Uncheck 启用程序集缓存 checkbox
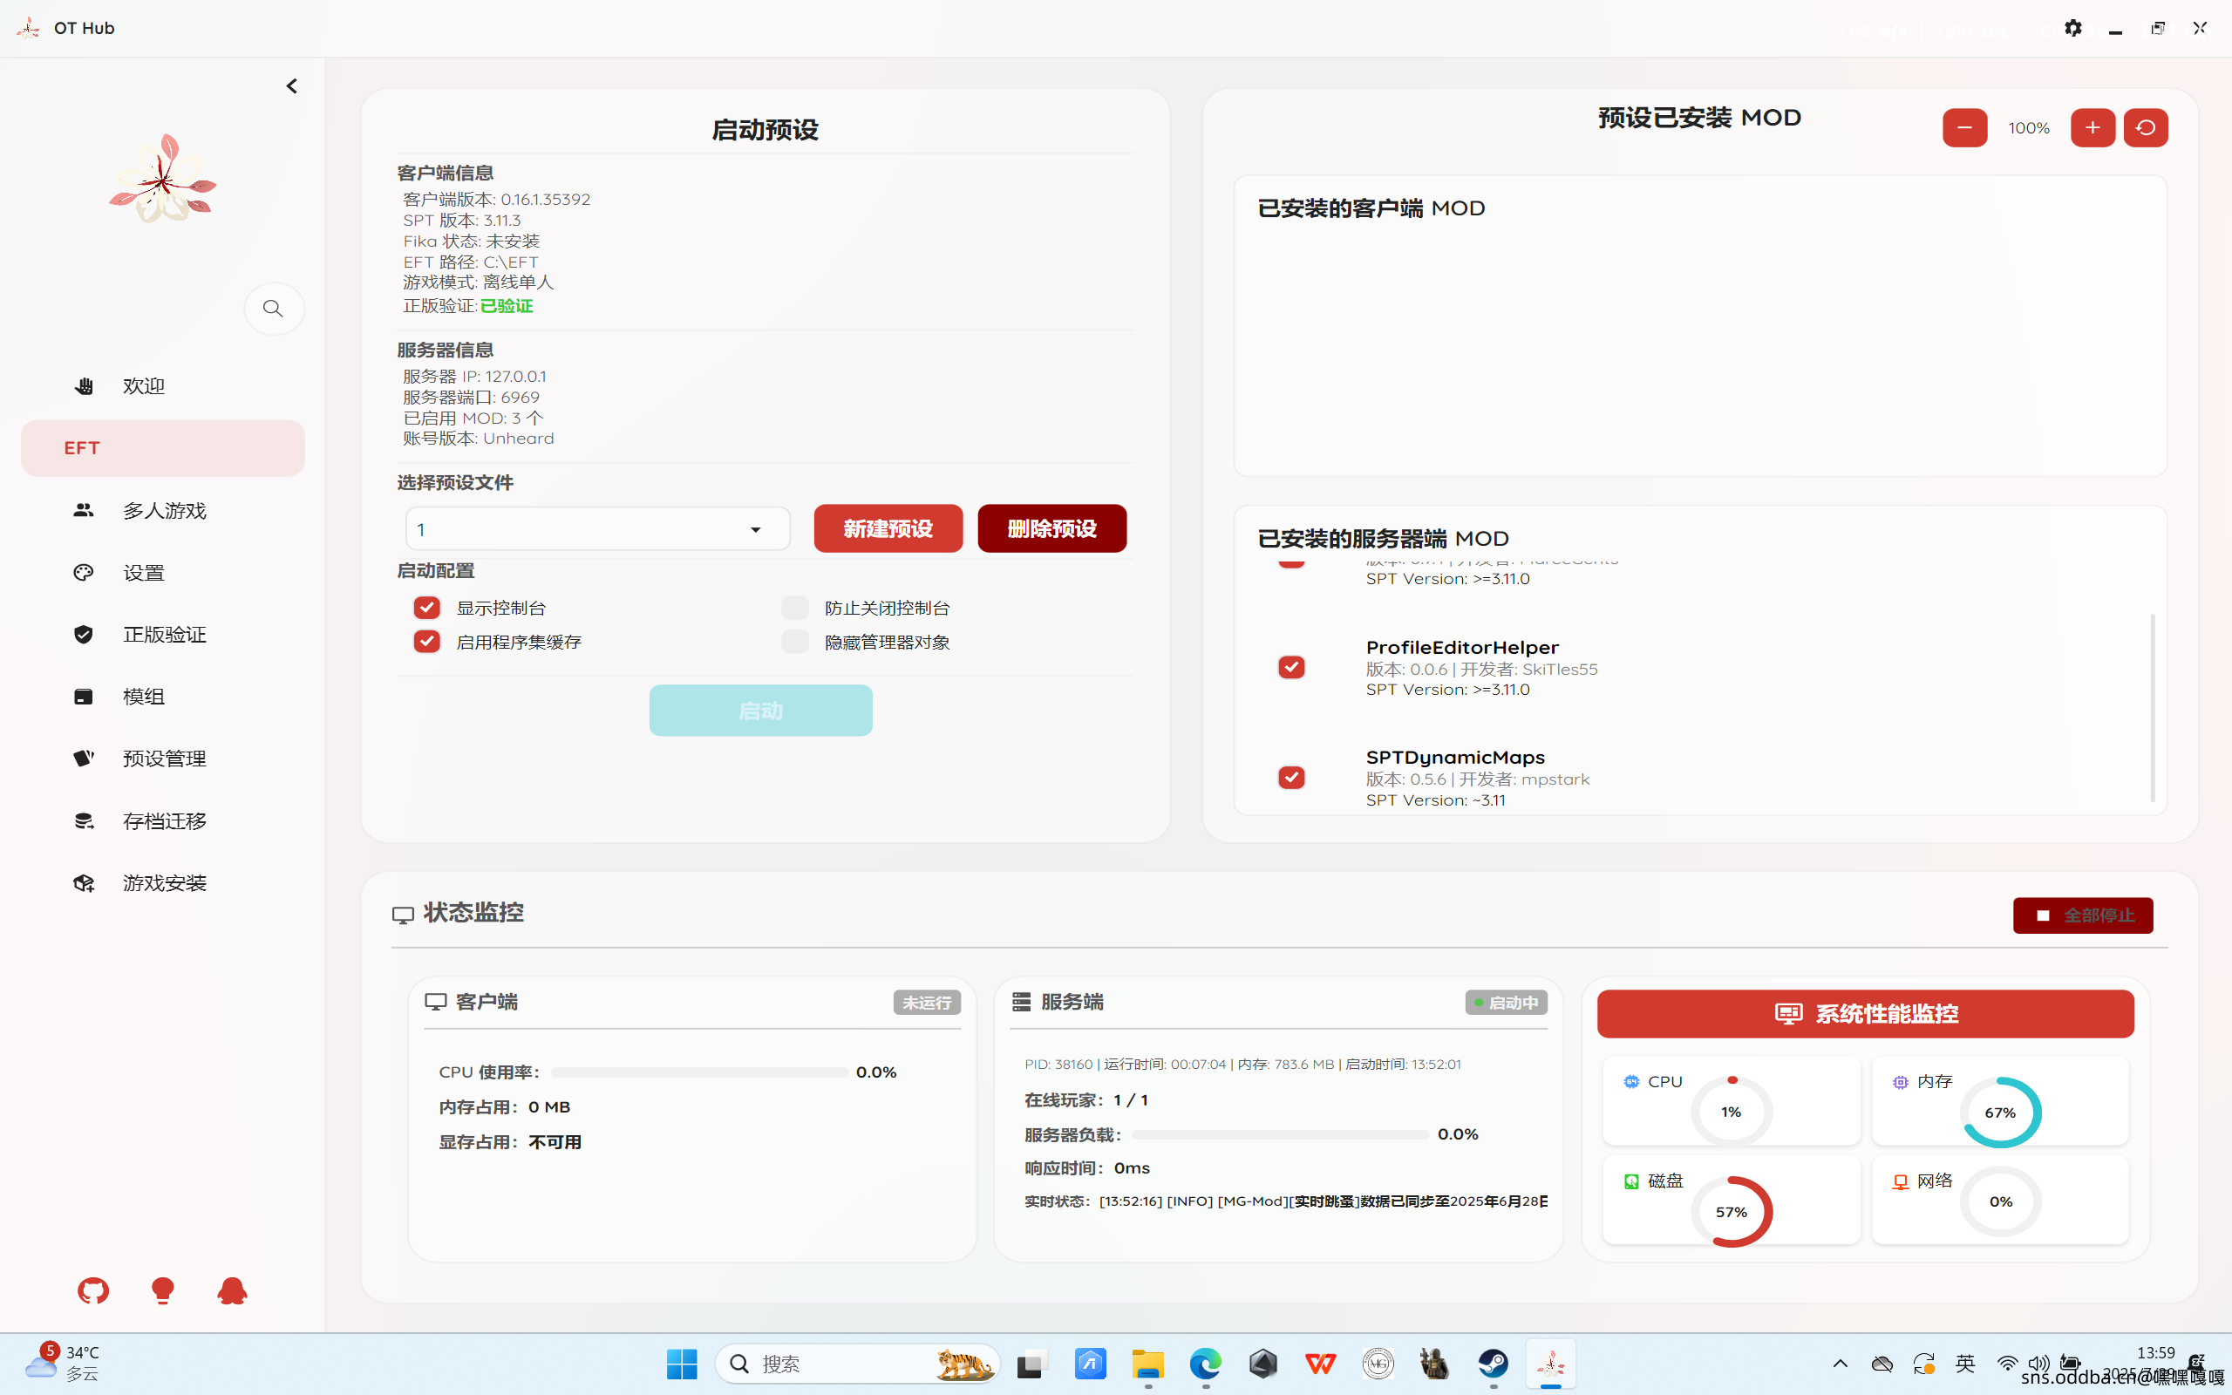2232x1395 pixels. click(x=426, y=641)
